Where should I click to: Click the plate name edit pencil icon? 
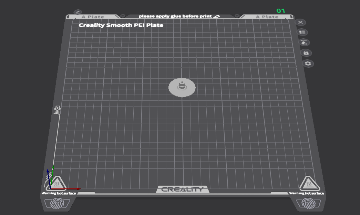[78, 12]
